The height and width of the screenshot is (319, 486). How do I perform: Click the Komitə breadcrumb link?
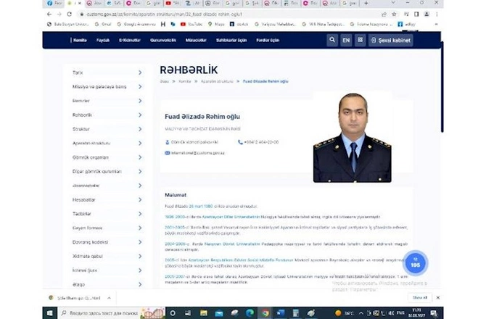coord(185,81)
